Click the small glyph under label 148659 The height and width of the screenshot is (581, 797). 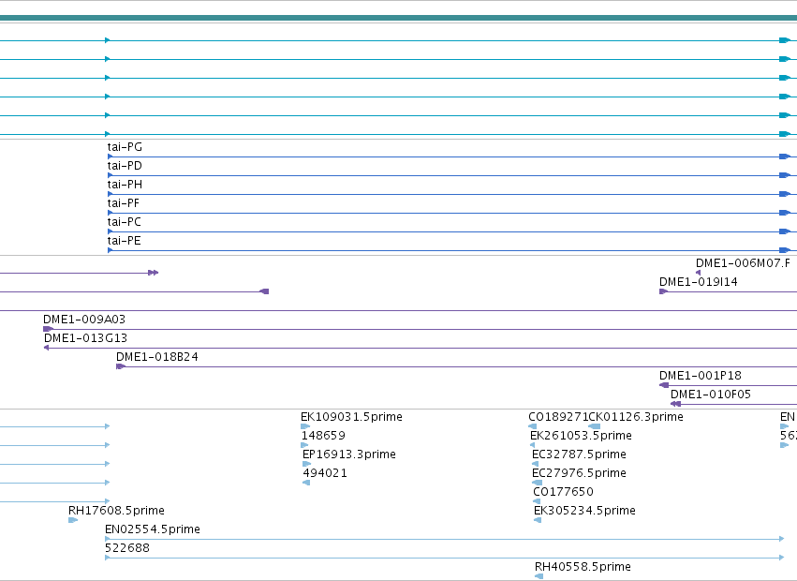pos(304,445)
